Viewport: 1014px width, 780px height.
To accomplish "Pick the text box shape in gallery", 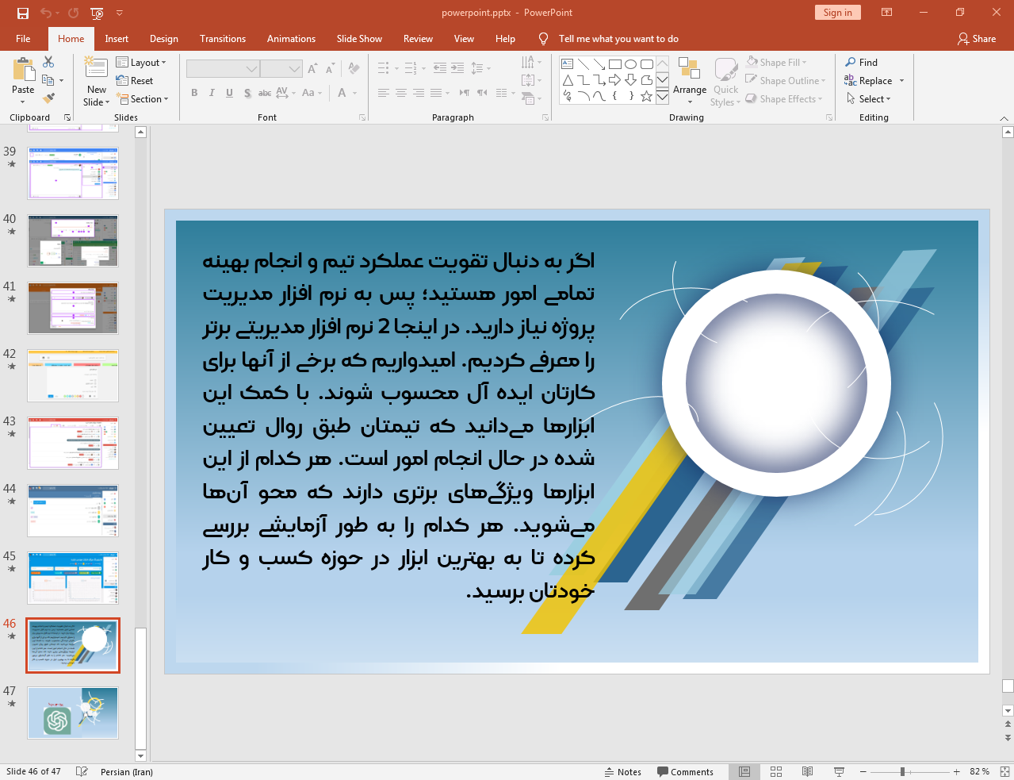I will [x=568, y=64].
